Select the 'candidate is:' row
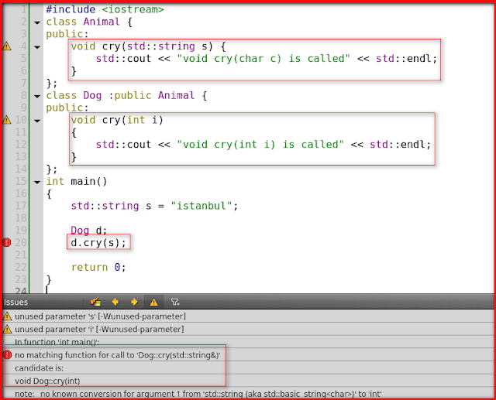 [248, 368]
